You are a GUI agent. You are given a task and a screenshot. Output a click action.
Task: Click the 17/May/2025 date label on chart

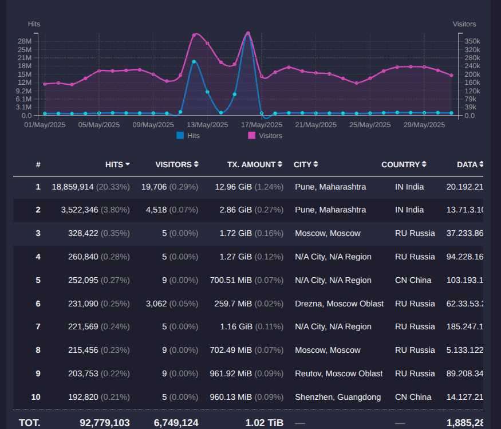click(262, 124)
